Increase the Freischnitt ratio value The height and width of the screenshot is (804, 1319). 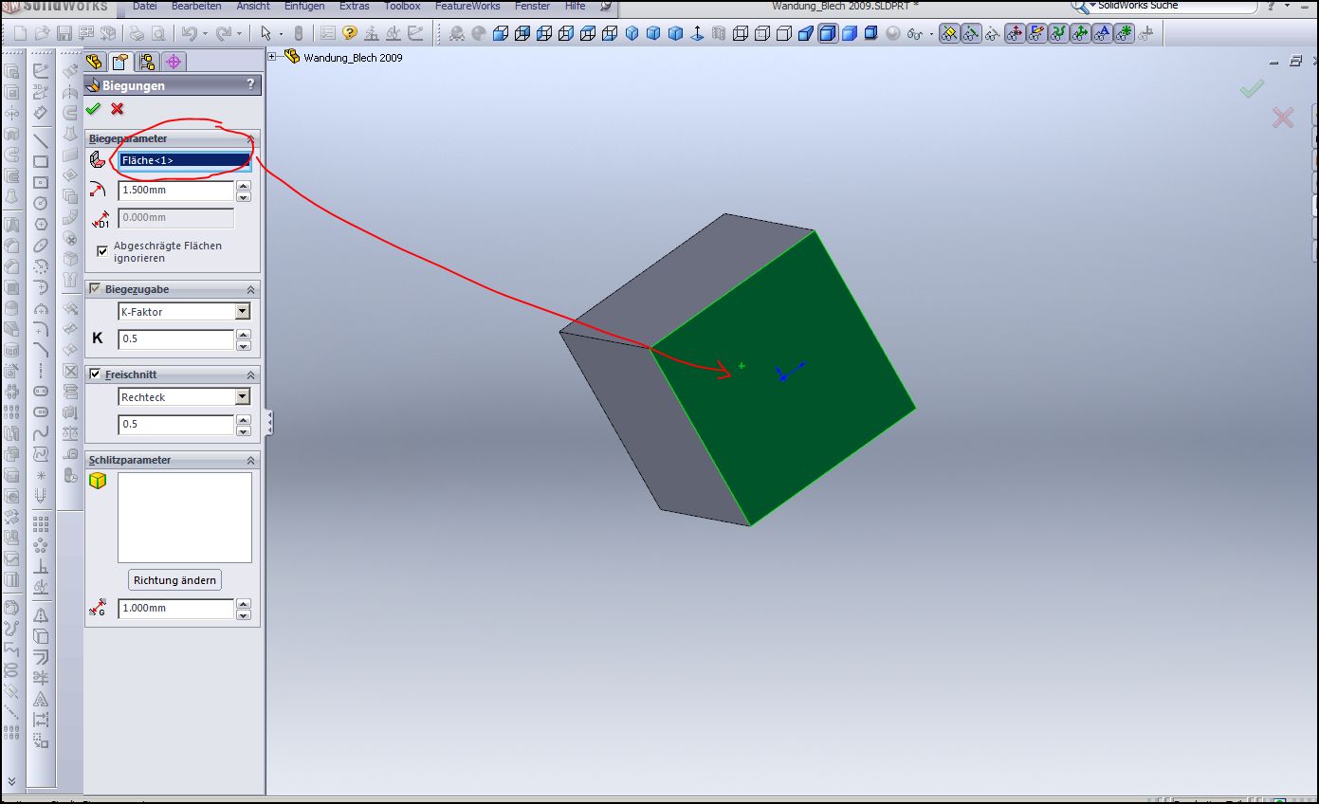244,420
